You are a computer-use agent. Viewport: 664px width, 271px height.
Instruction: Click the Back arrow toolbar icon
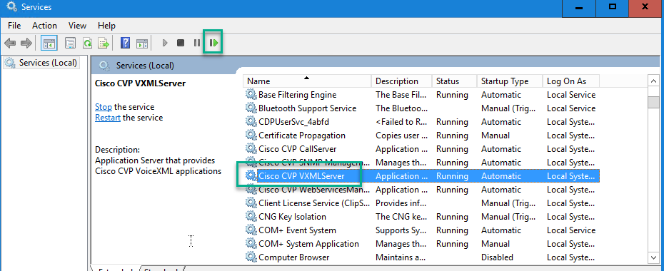[x=10, y=43]
